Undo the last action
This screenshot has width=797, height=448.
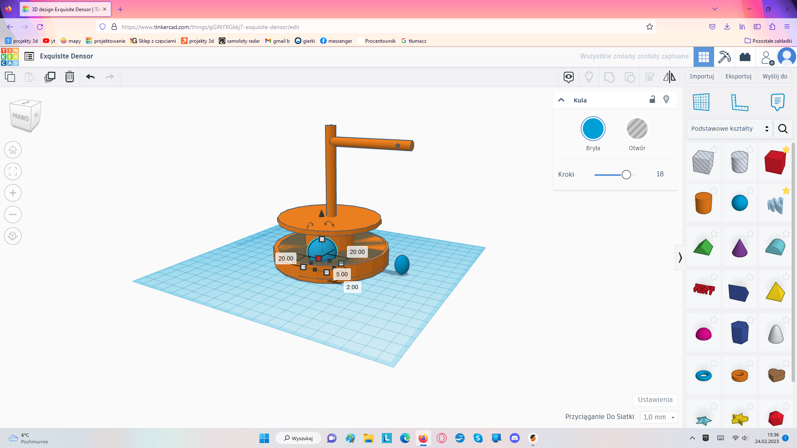[x=90, y=77]
